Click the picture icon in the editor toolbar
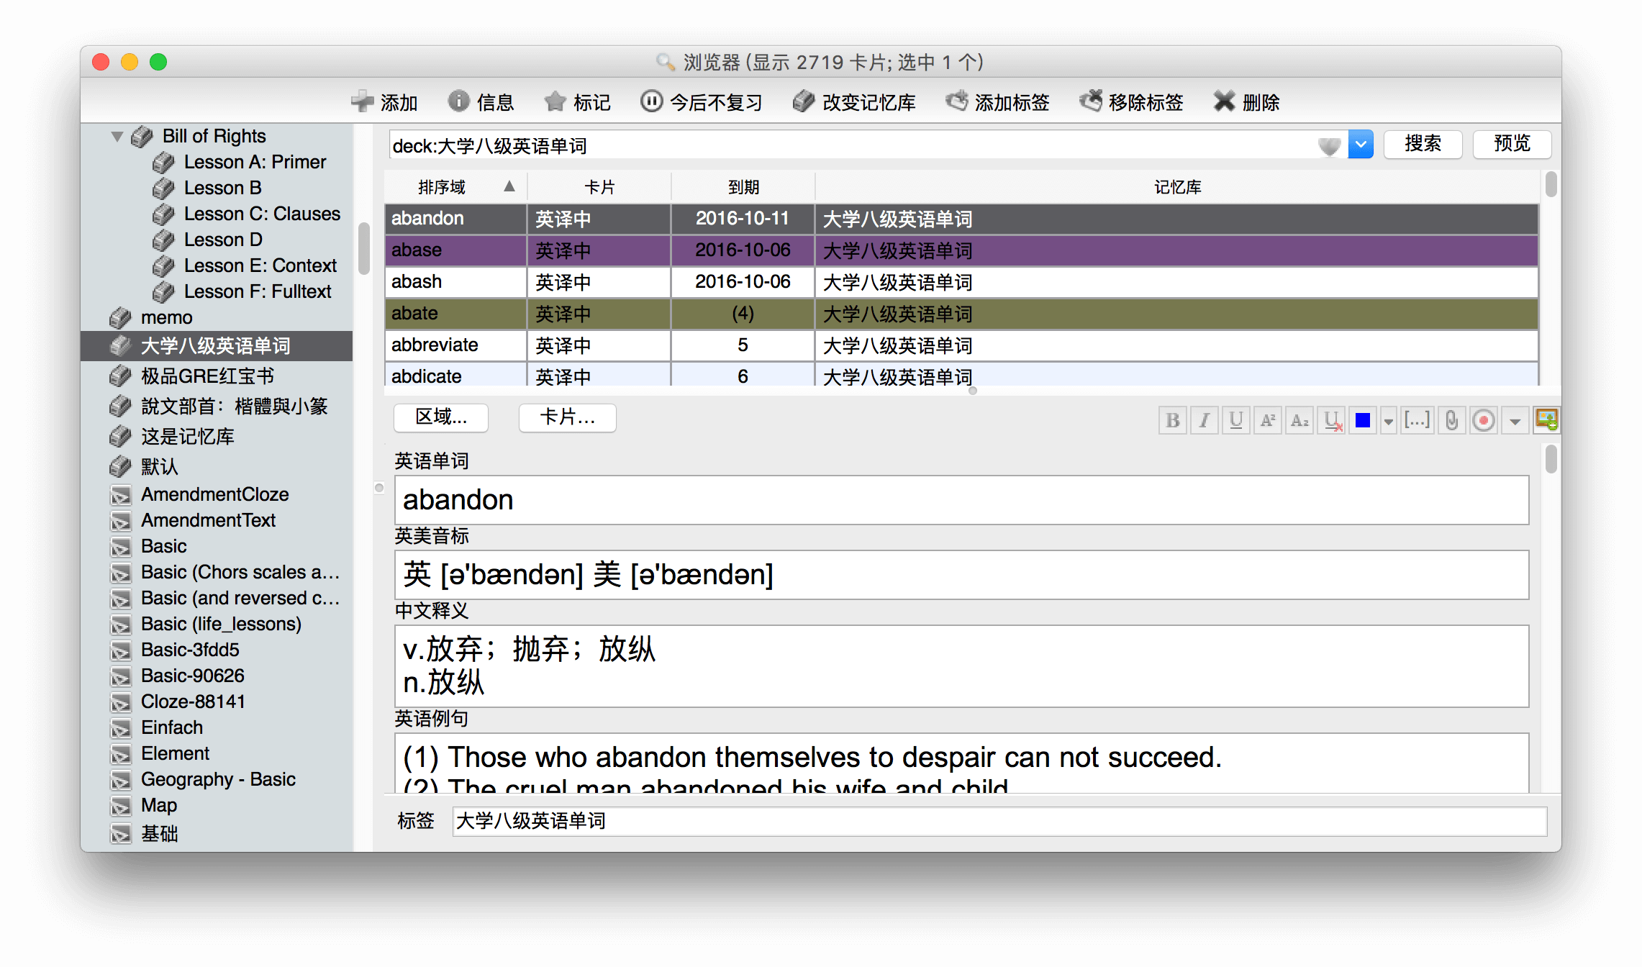This screenshot has width=1642, height=967. (1546, 419)
